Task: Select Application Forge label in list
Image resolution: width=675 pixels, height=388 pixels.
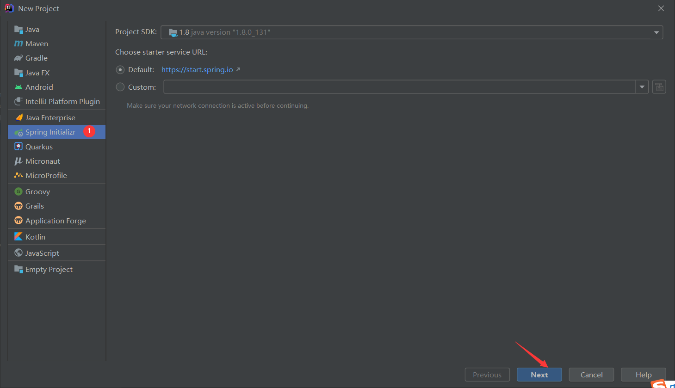Action: [x=56, y=221]
